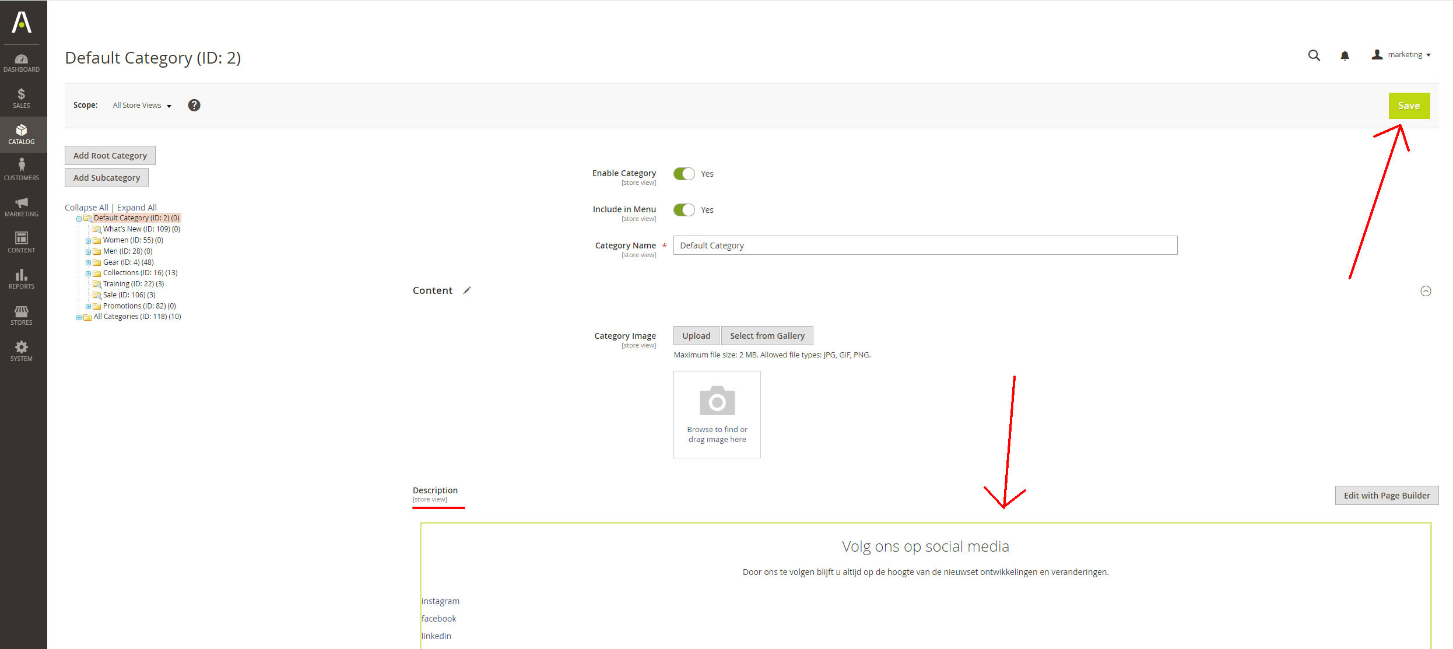
Task: Open the notifications bell icon
Action: (x=1345, y=55)
